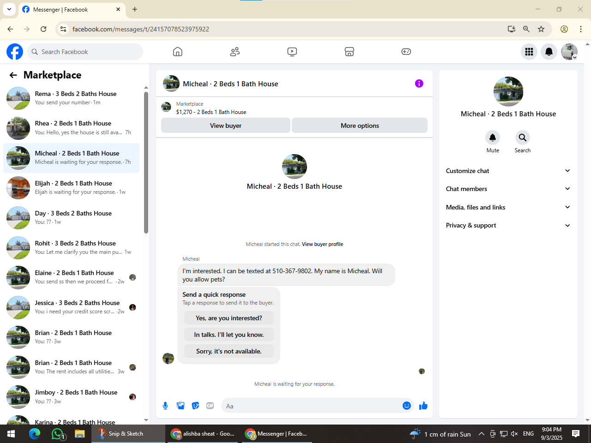Open the Friends icon in top navigation
Image resolution: width=591 pixels, height=443 pixels.
point(235,52)
